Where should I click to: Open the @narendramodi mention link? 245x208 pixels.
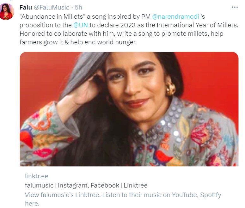pyautogui.click(x=176, y=16)
